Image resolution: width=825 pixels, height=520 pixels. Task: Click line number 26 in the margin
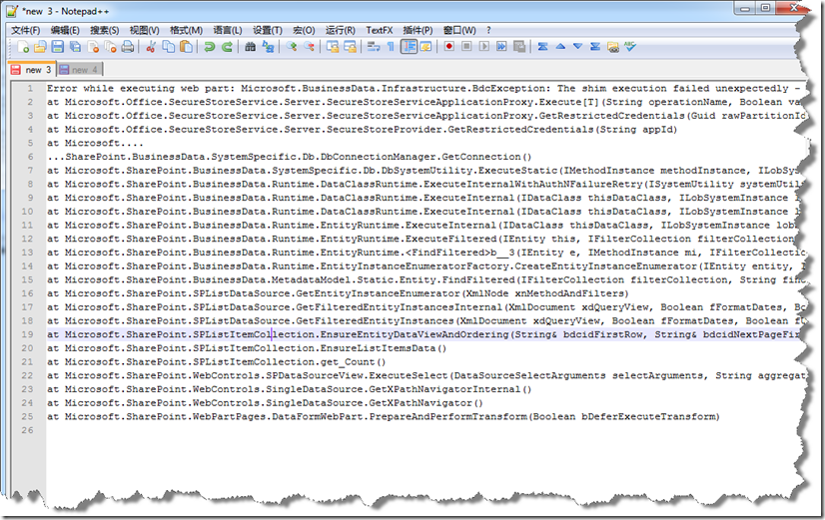pos(27,430)
